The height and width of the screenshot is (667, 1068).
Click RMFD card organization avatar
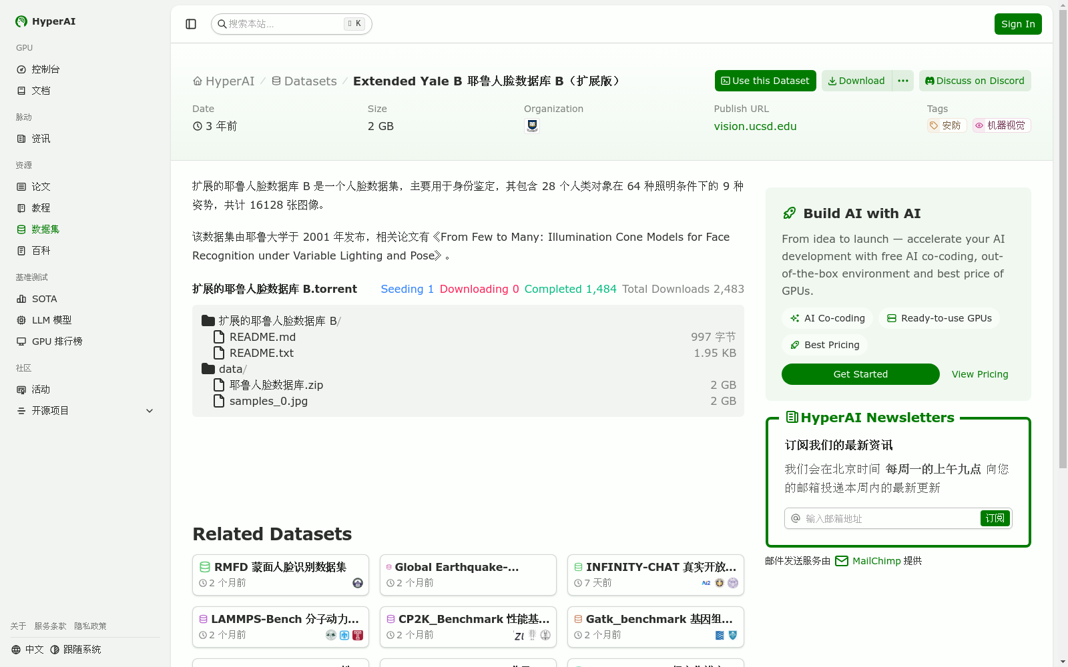point(358,583)
